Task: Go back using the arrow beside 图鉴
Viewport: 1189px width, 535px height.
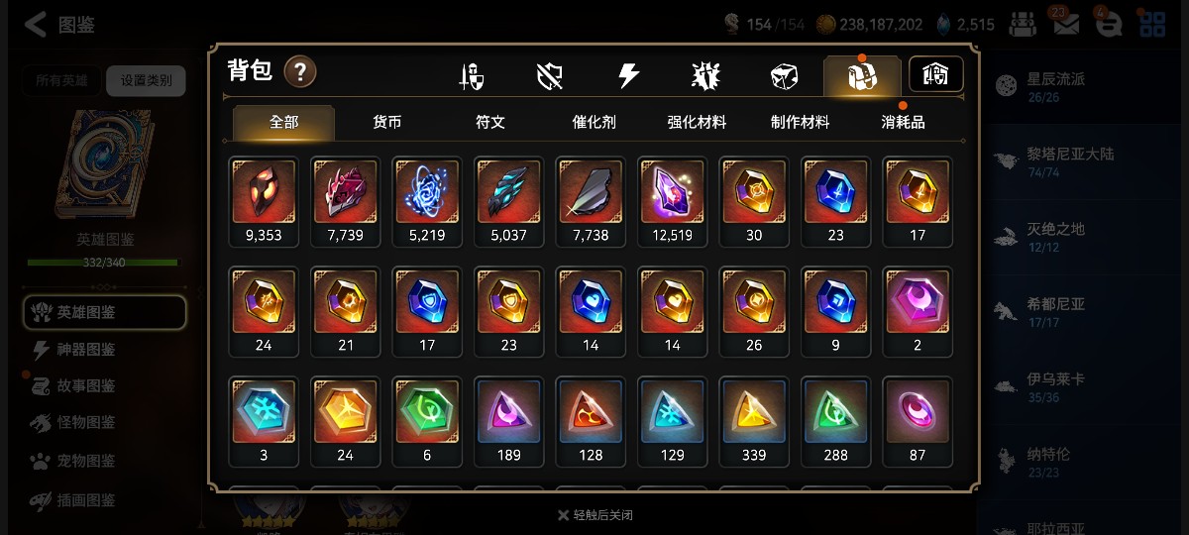Action: click(36, 24)
